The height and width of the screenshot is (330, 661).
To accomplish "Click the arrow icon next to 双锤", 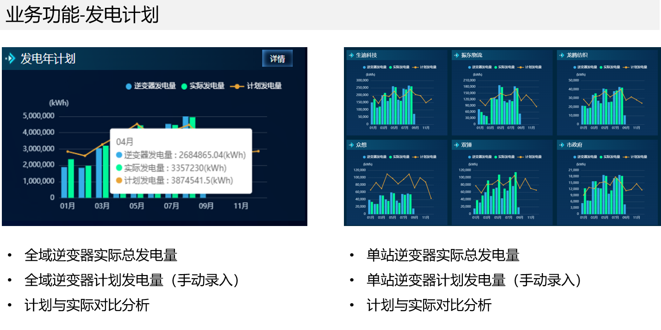I will point(456,145).
